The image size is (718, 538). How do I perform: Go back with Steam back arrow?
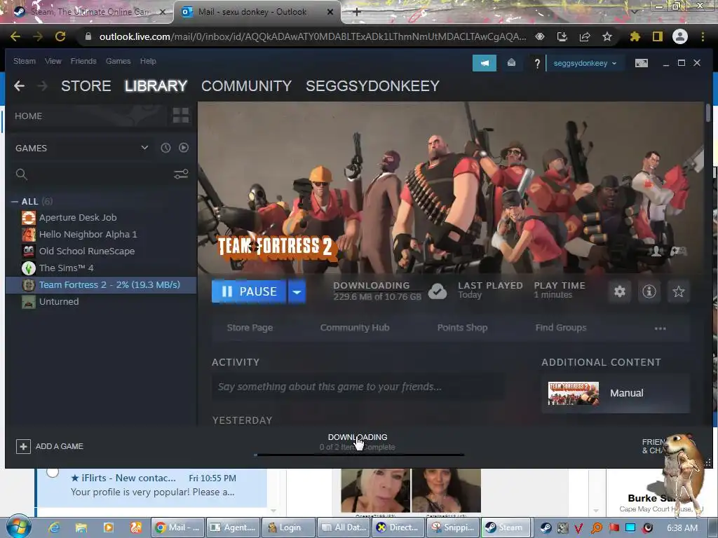point(19,85)
